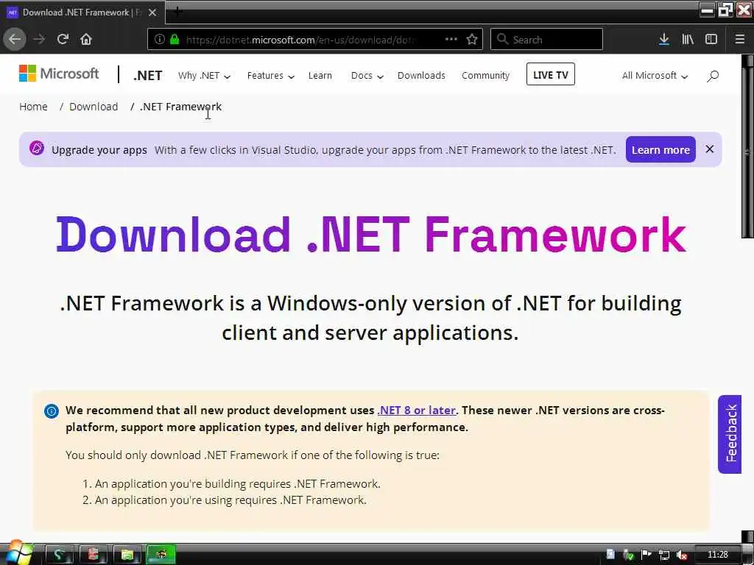Screen dimensions: 754x565
Task: Expand the Why .NET dropdown
Action: (205, 76)
